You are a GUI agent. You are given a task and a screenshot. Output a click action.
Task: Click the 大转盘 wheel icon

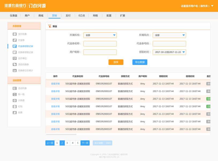[15, 100]
